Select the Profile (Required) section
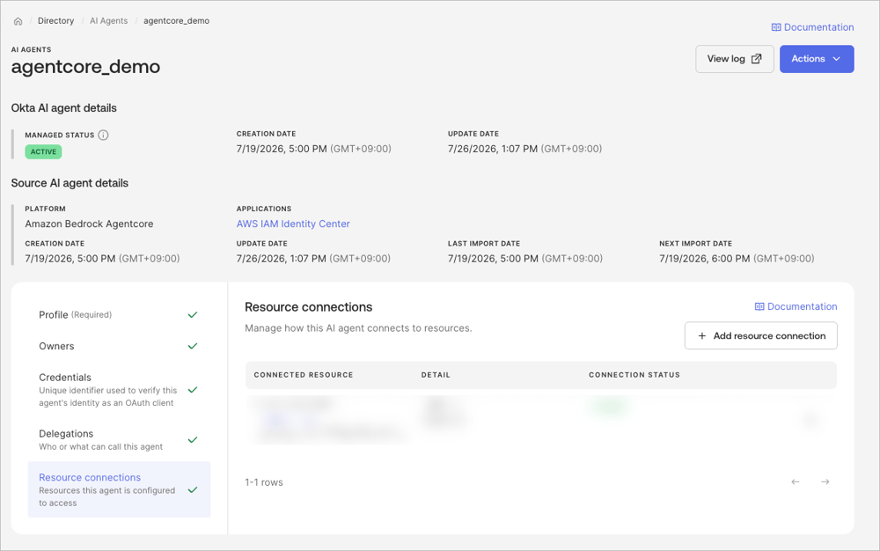Image resolution: width=880 pixels, height=551 pixels. [x=119, y=315]
